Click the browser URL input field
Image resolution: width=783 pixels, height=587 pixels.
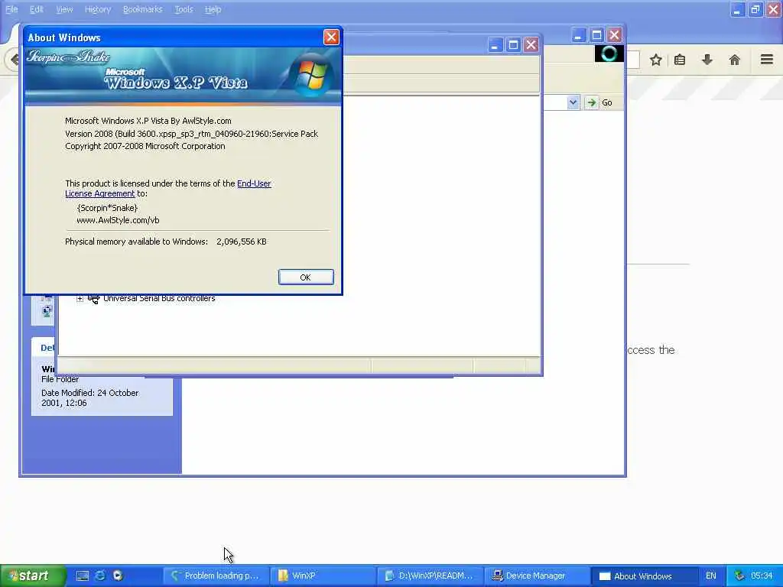click(632, 60)
